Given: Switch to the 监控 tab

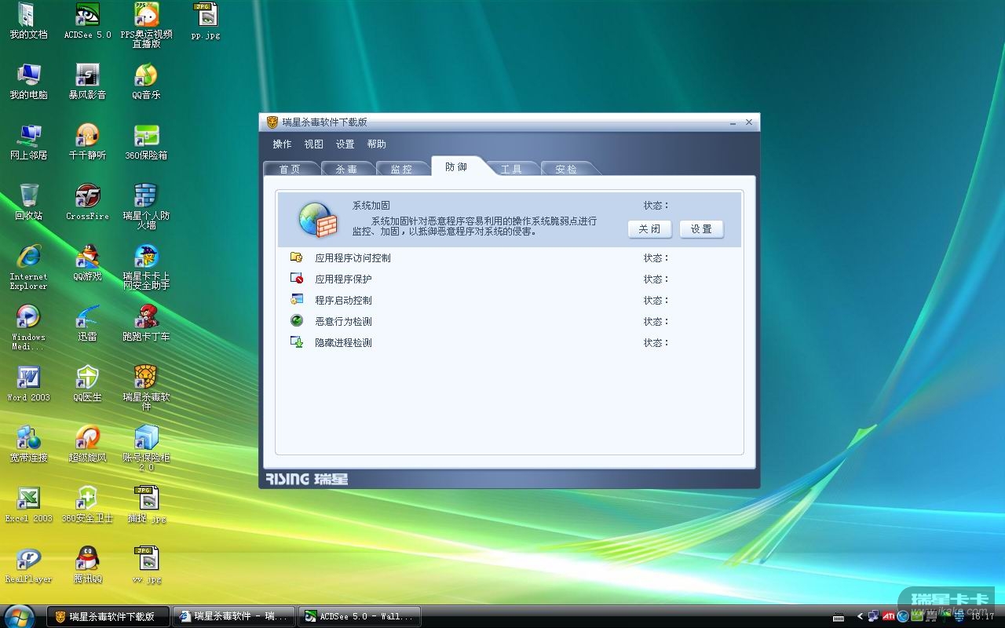Looking at the screenshot, I should pyautogui.click(x=401, y=169).
